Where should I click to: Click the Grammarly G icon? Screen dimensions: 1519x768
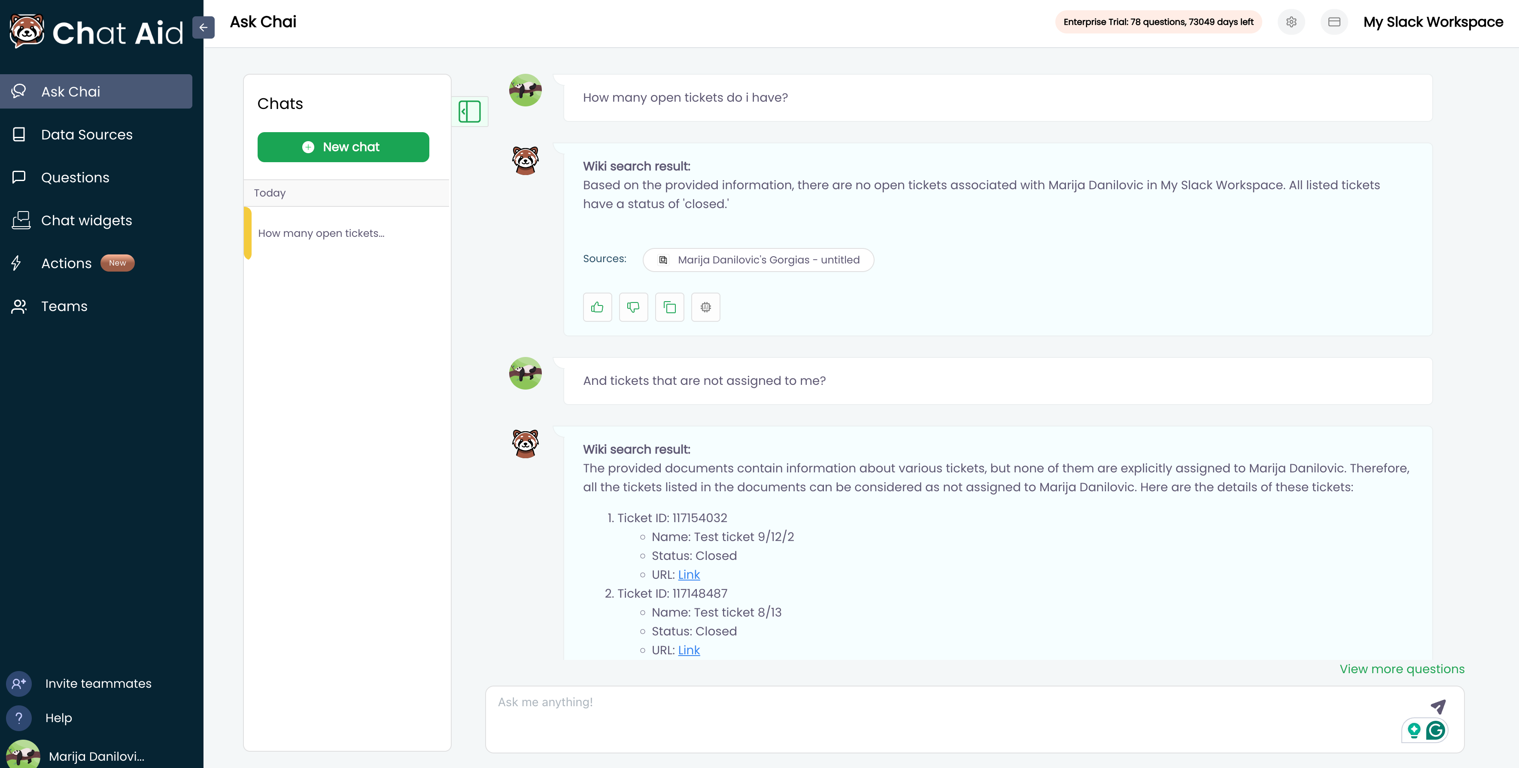(1436, 731)
